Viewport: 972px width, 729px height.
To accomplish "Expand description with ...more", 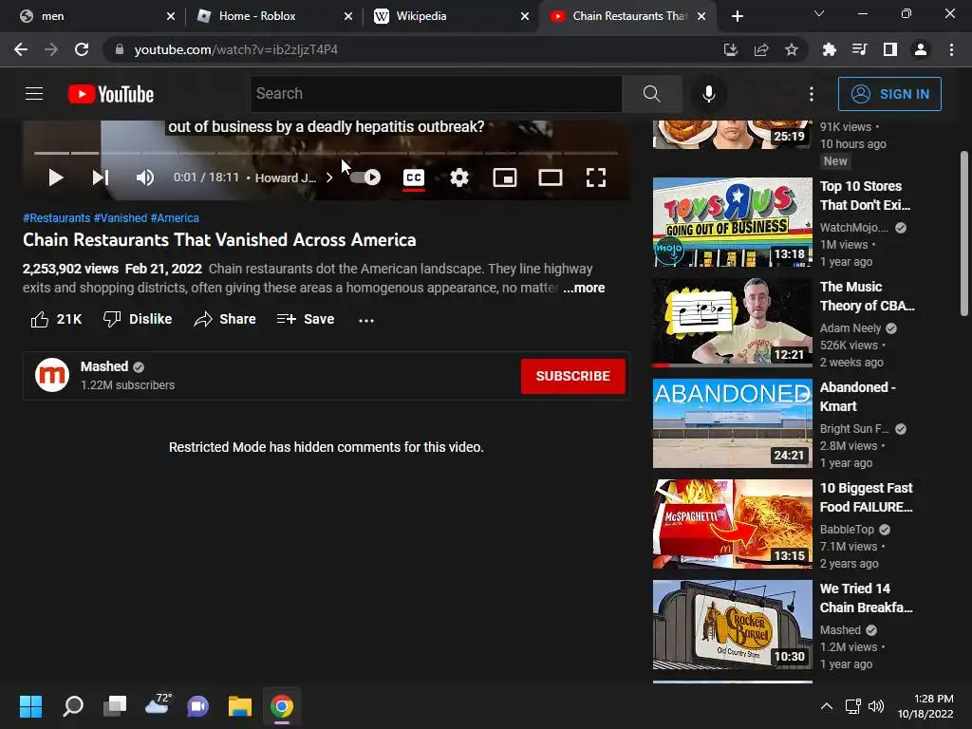I will [584, 288].
